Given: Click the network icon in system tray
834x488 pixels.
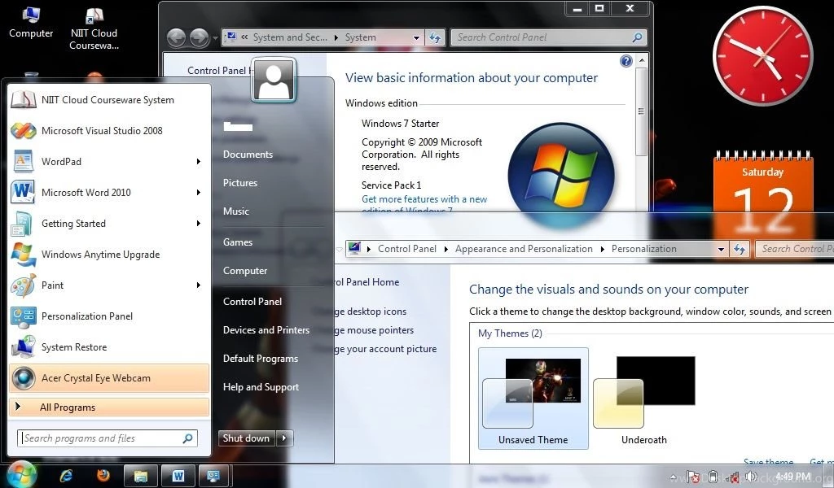Looking at the screenshot, I should tap(732, 477).
